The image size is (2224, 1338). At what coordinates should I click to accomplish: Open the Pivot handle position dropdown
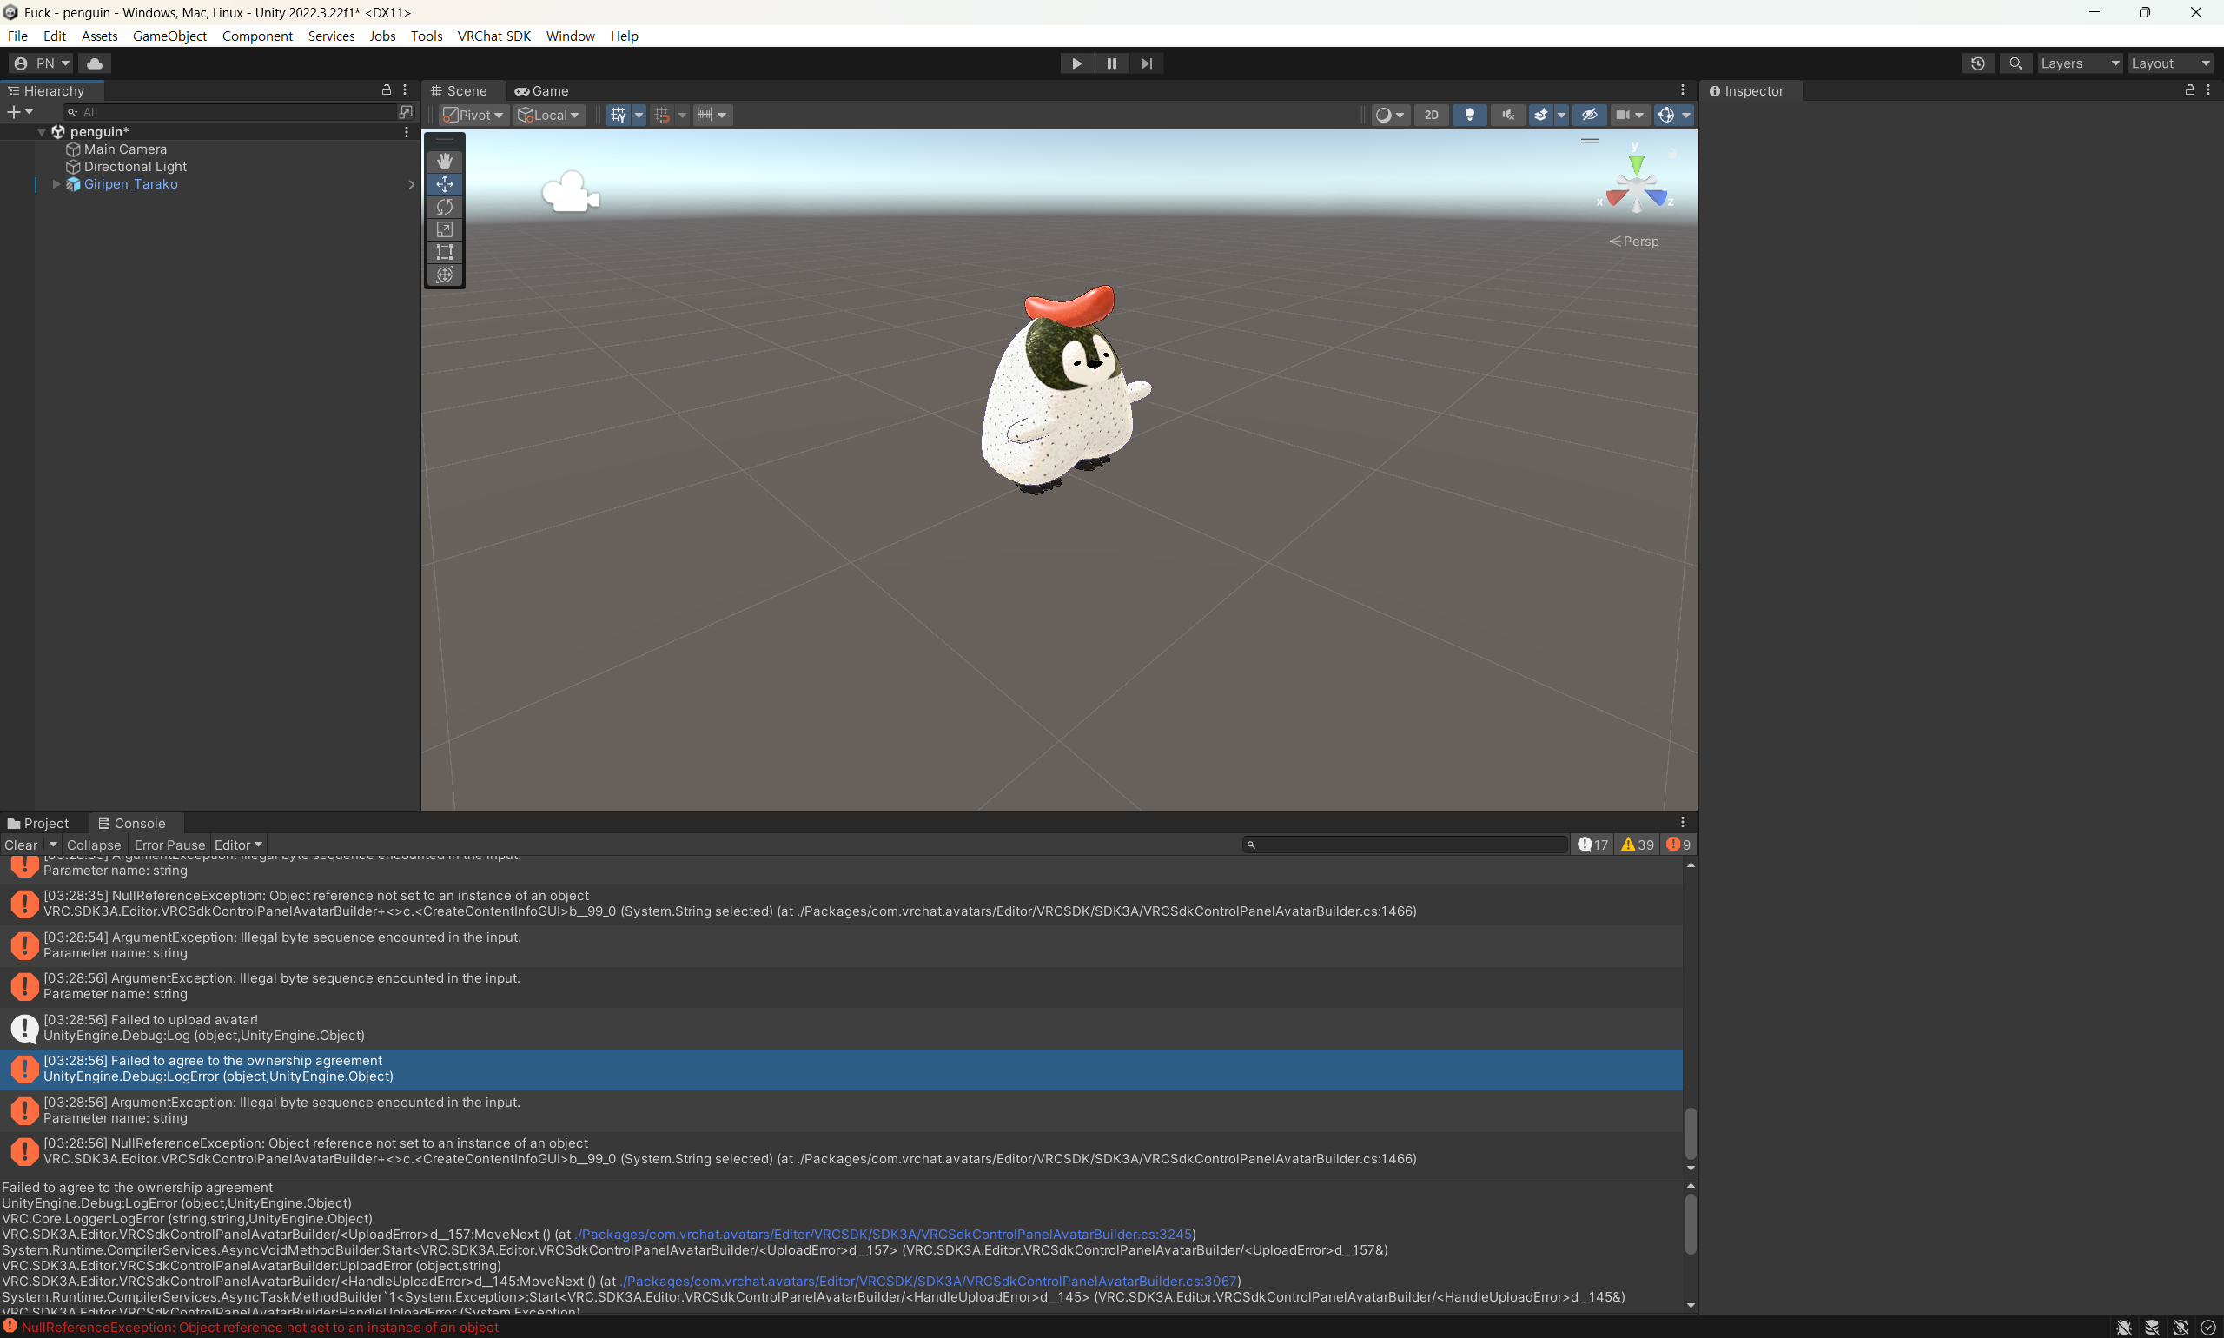click(473, 115)
